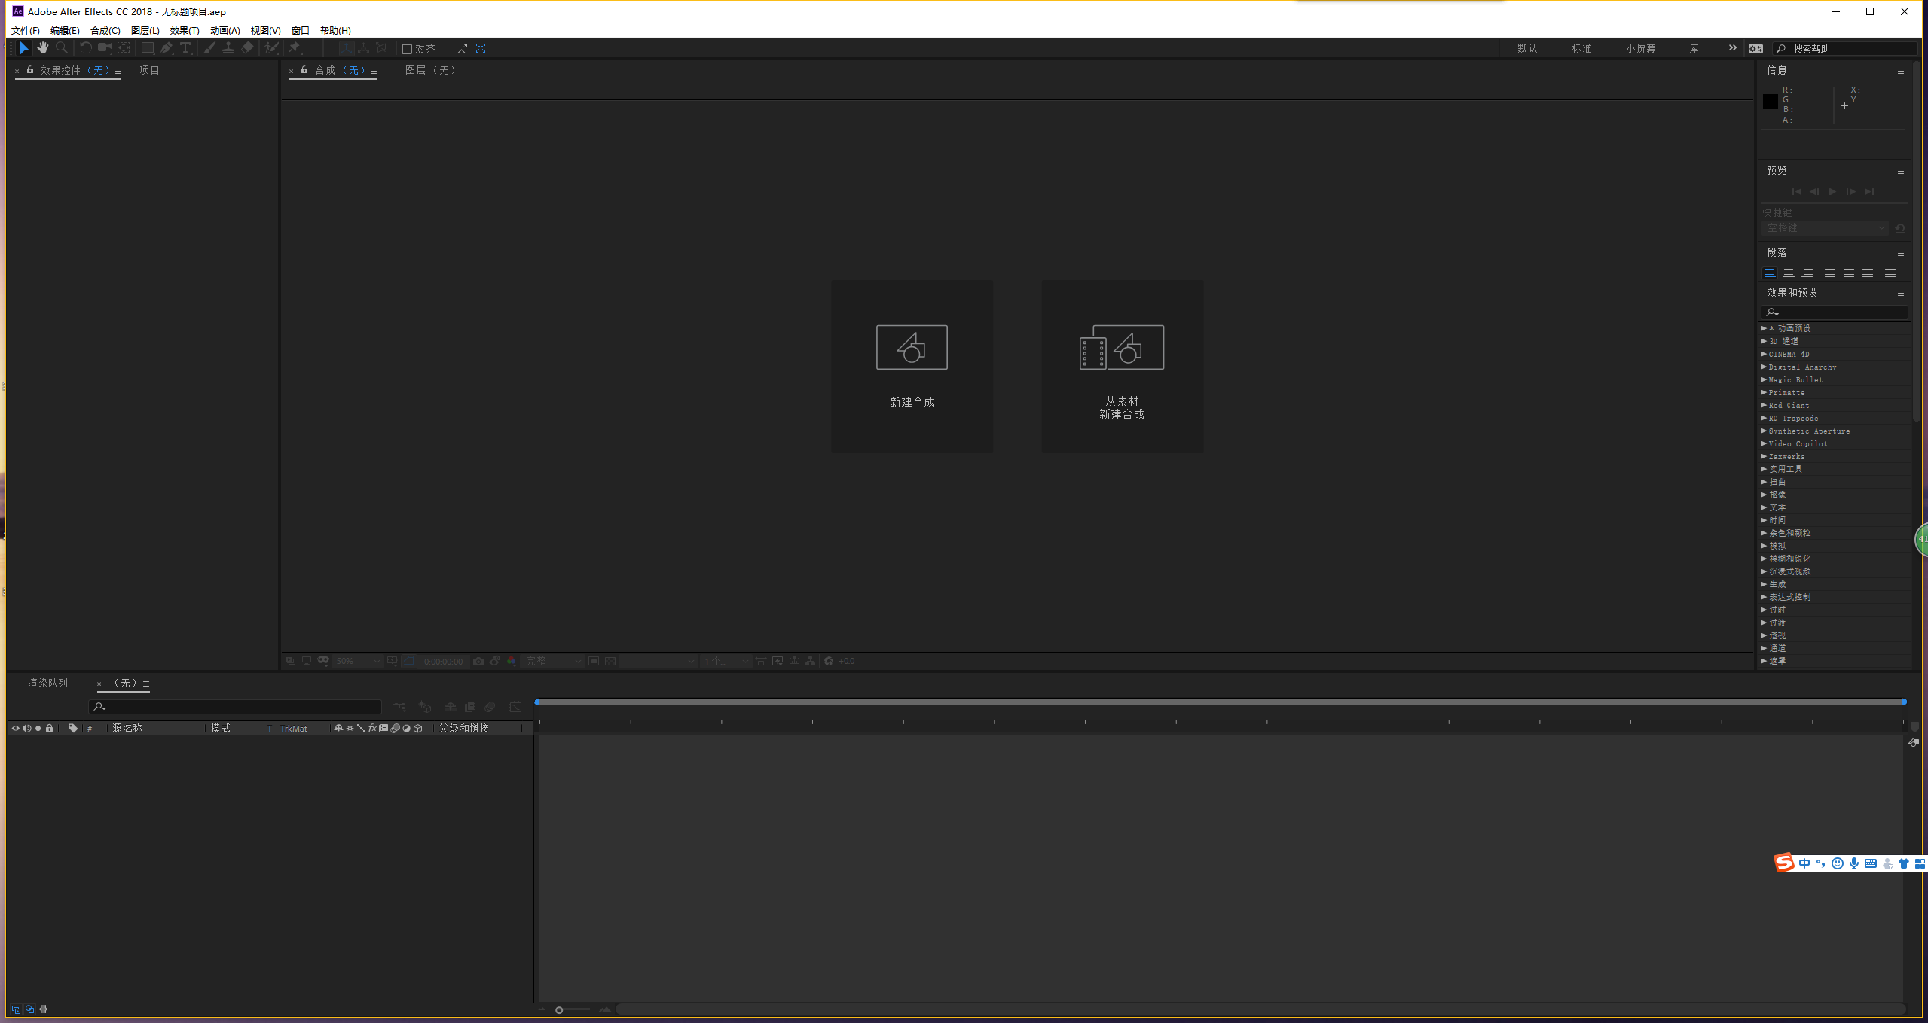Image resolution: width=1928 pixels, height=1023 pixels.
Task: Select left align text in 段落 panel
Action: tap(1770, 273)
